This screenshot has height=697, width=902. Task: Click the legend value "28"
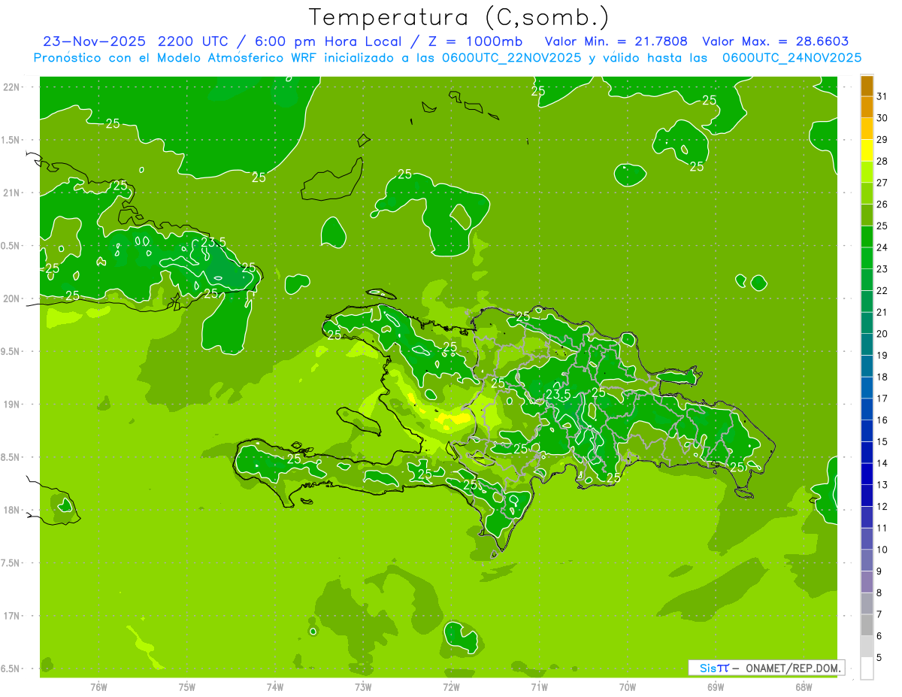pyautogui.click(x=882, y=161)
